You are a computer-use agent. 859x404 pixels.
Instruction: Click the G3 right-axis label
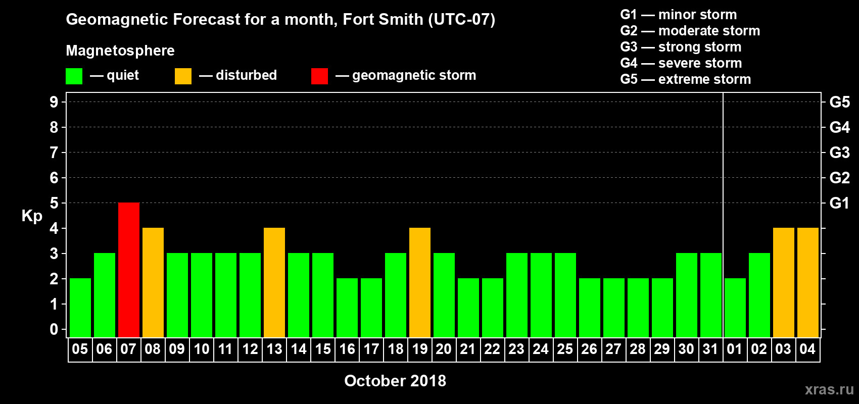[x=840, y=153]
